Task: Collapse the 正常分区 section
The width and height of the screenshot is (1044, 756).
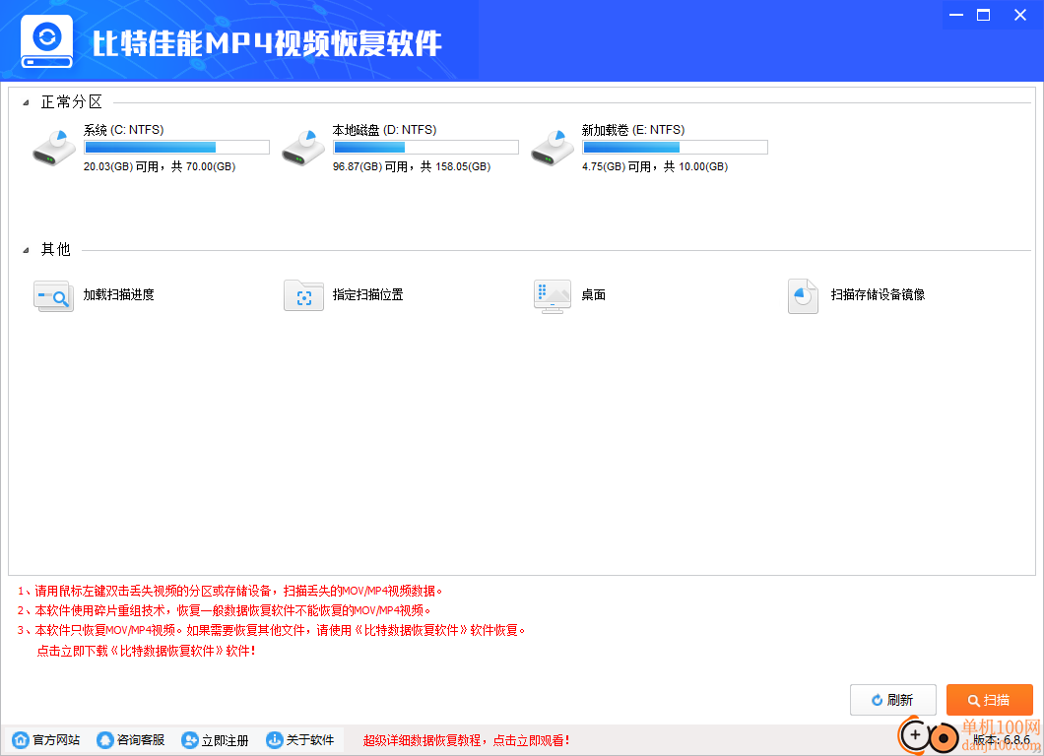Action: tap(26, 102)
